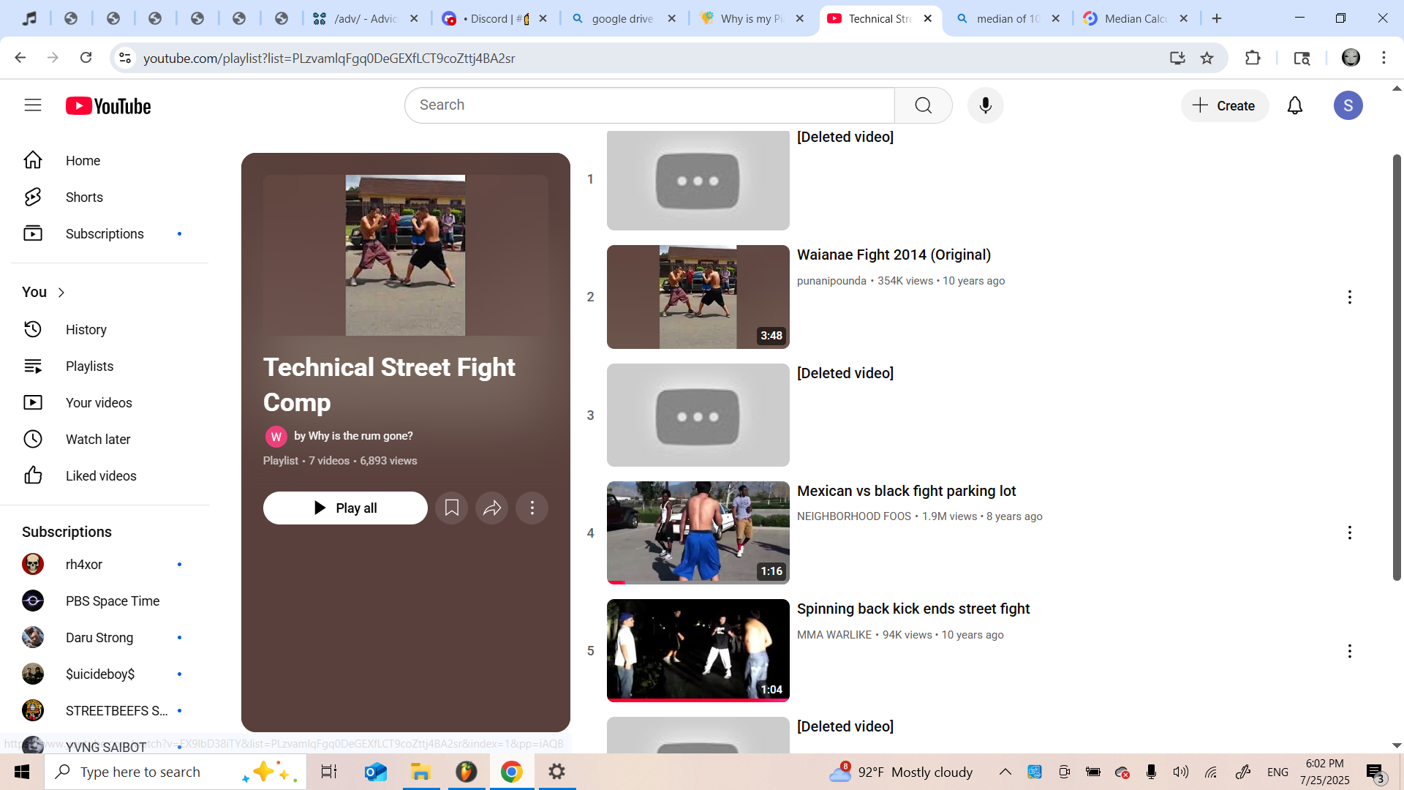1404x790 pixels.
Task: Bookmark page with star icon
Action: coord(1207,58)
